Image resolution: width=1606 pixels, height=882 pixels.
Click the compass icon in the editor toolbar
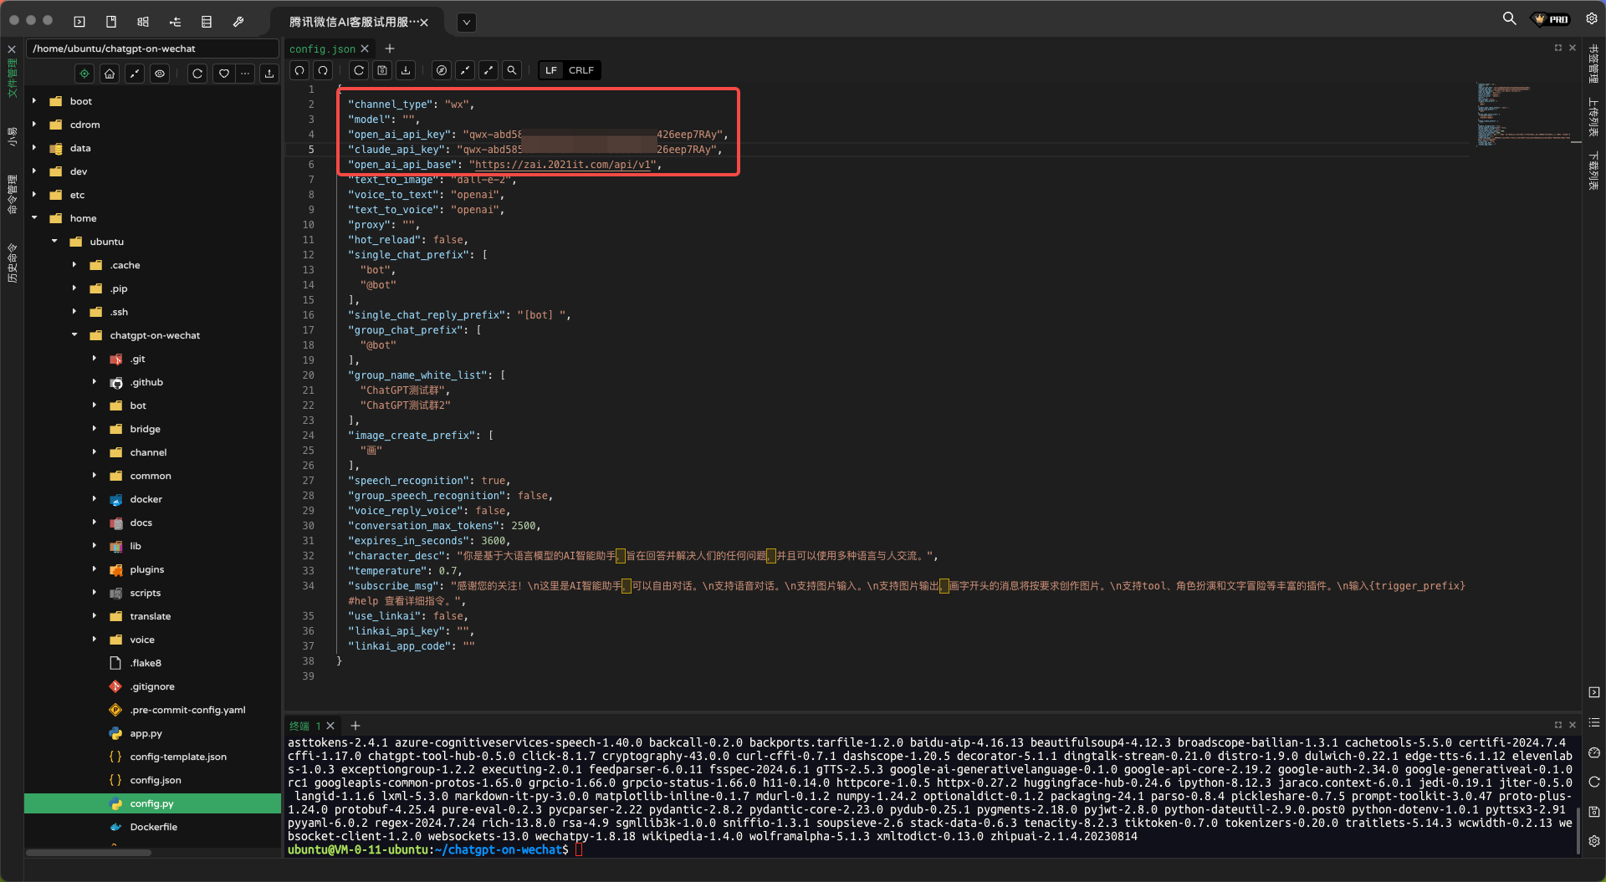coord(442,70)
